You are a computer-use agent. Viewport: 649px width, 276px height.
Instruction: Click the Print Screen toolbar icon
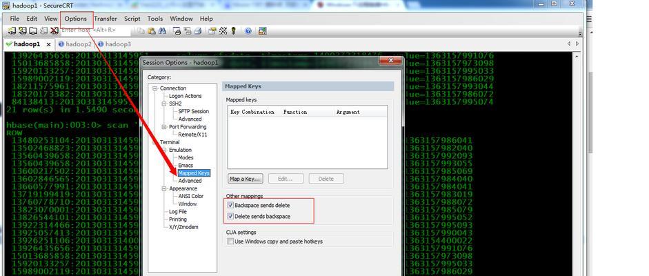click(177, 30)
